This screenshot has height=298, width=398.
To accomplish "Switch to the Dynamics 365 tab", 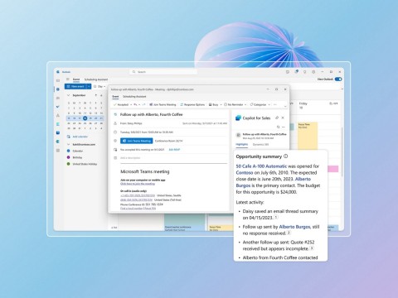I will pyautogui.click(x=260, y=144).
